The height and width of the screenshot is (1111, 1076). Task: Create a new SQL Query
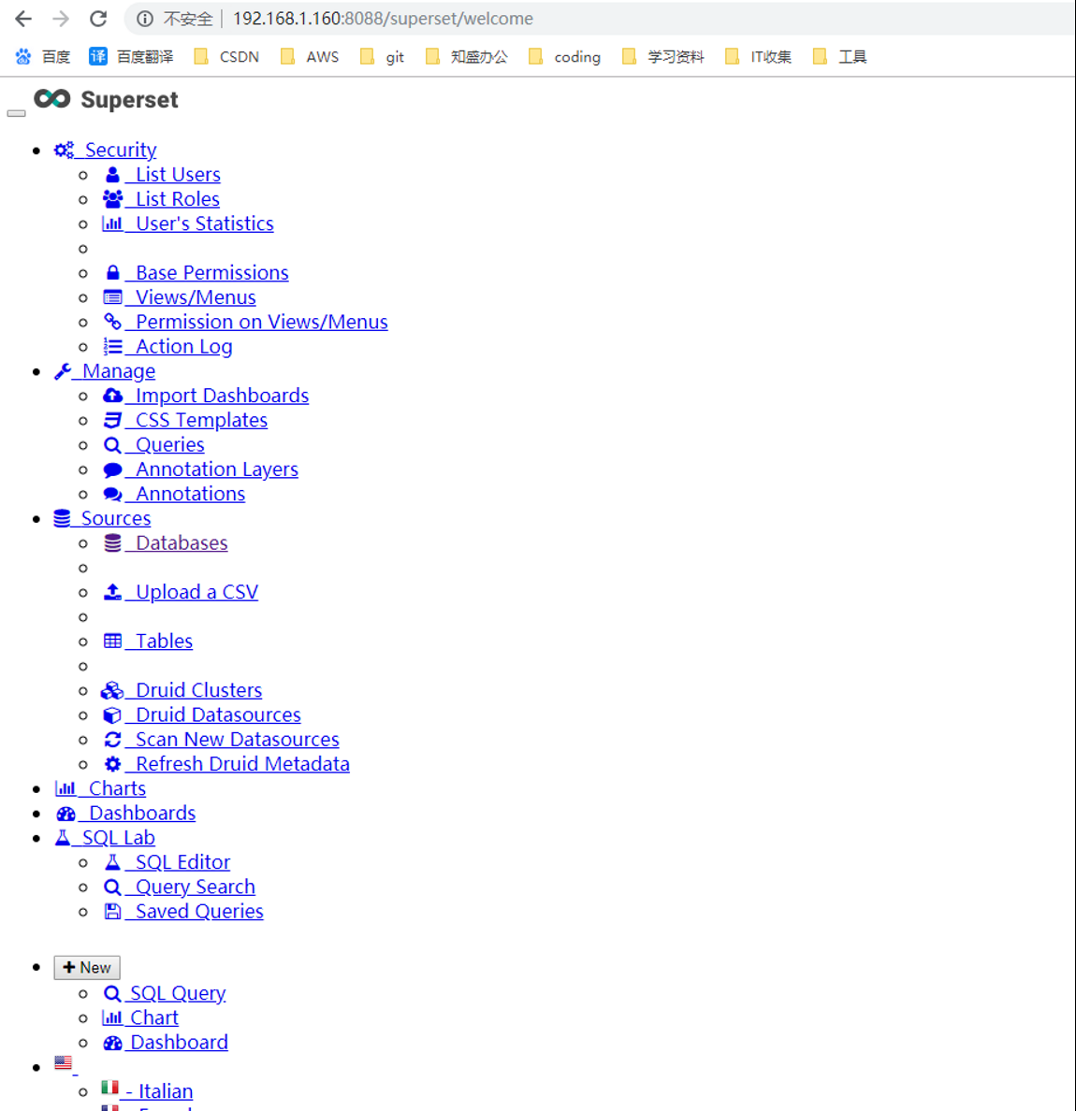(178, 993)
